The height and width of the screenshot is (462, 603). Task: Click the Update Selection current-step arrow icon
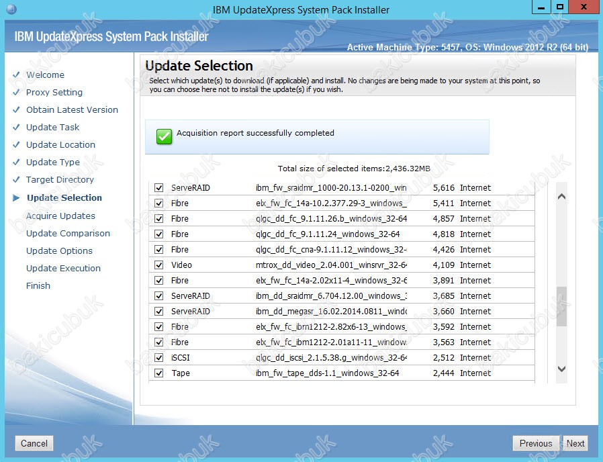click(x=16, y=197)
